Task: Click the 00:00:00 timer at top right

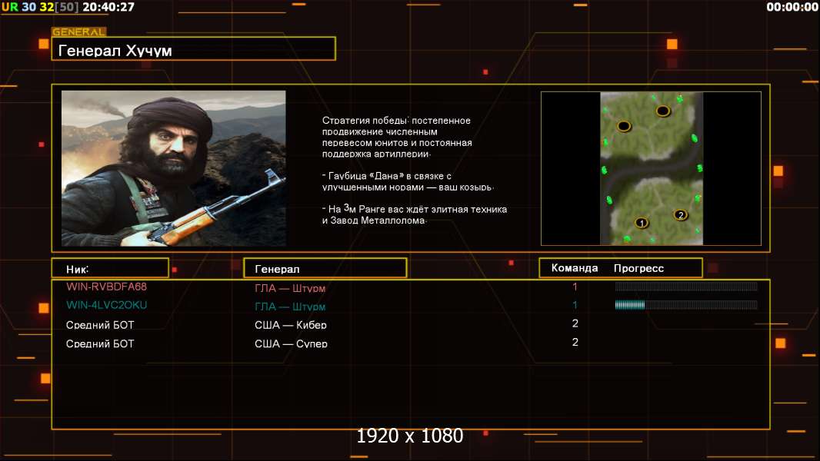Action: click(792, 7)
